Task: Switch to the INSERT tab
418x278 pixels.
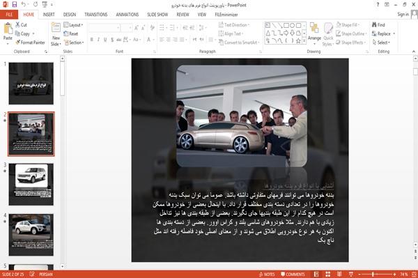Action: [49, 15]
